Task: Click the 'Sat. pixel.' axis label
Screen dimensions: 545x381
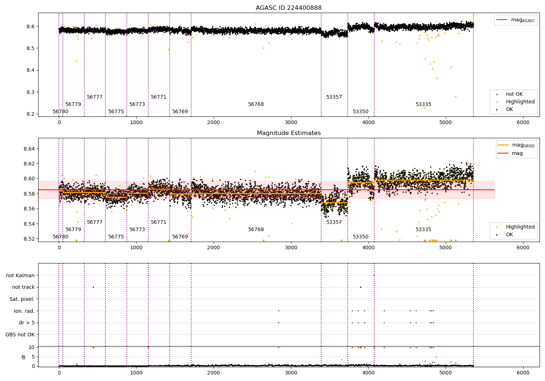Action: (x=22, y=299)
